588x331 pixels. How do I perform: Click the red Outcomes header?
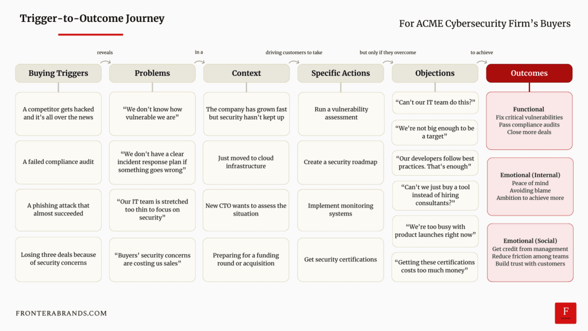[x=529, y=73]
